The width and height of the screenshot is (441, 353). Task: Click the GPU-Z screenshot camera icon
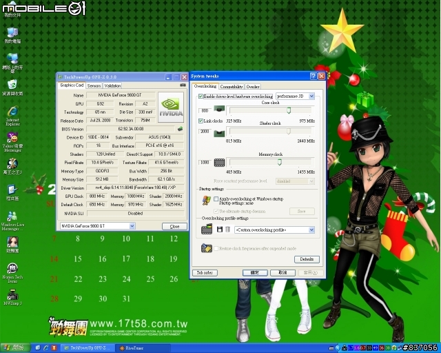tap(183, 85)
